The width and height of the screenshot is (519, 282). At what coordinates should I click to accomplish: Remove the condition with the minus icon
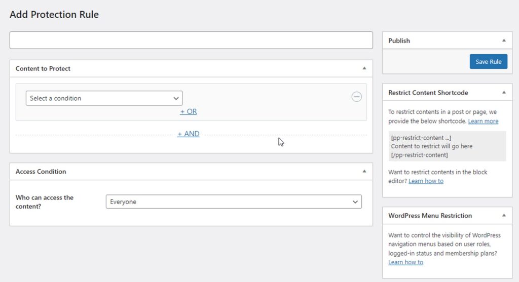[x=356, y=97]
